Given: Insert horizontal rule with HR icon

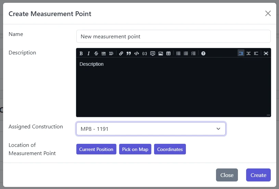Looking at the screenshot, I should [104, 53].
